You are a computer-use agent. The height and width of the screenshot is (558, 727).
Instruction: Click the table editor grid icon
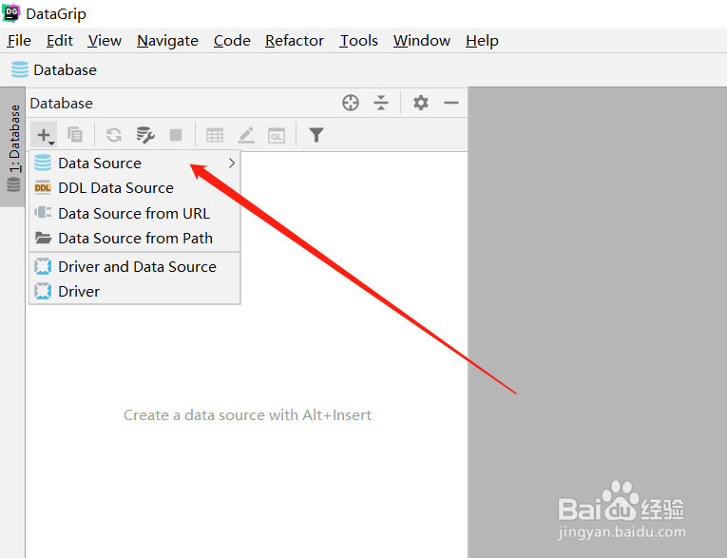(x=215, y=135)
